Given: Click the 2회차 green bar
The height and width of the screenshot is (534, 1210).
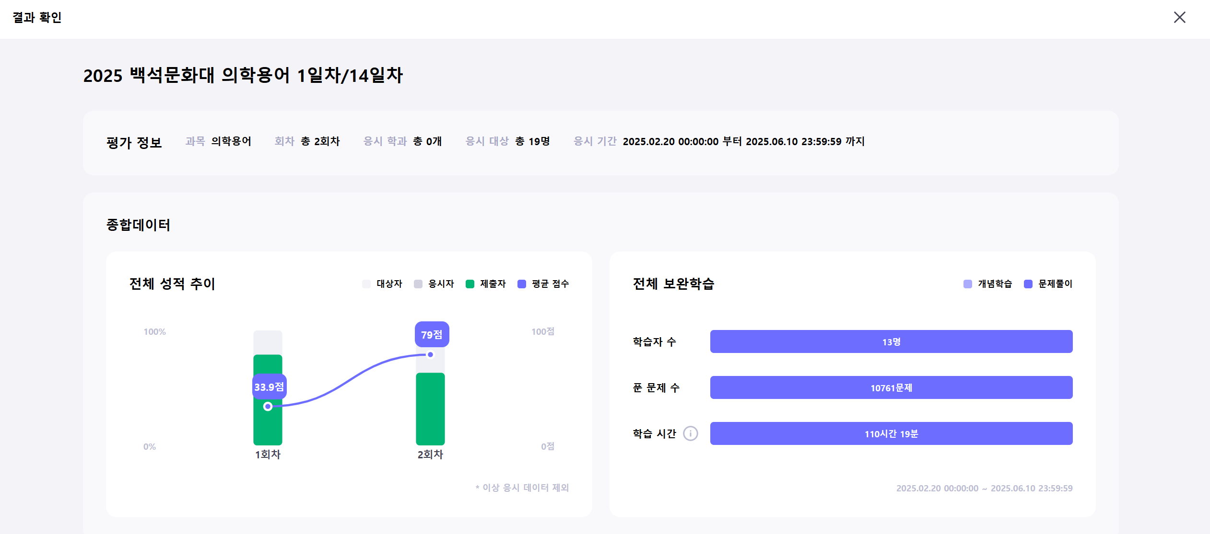Looking at the screenshot, I should 430,409.
